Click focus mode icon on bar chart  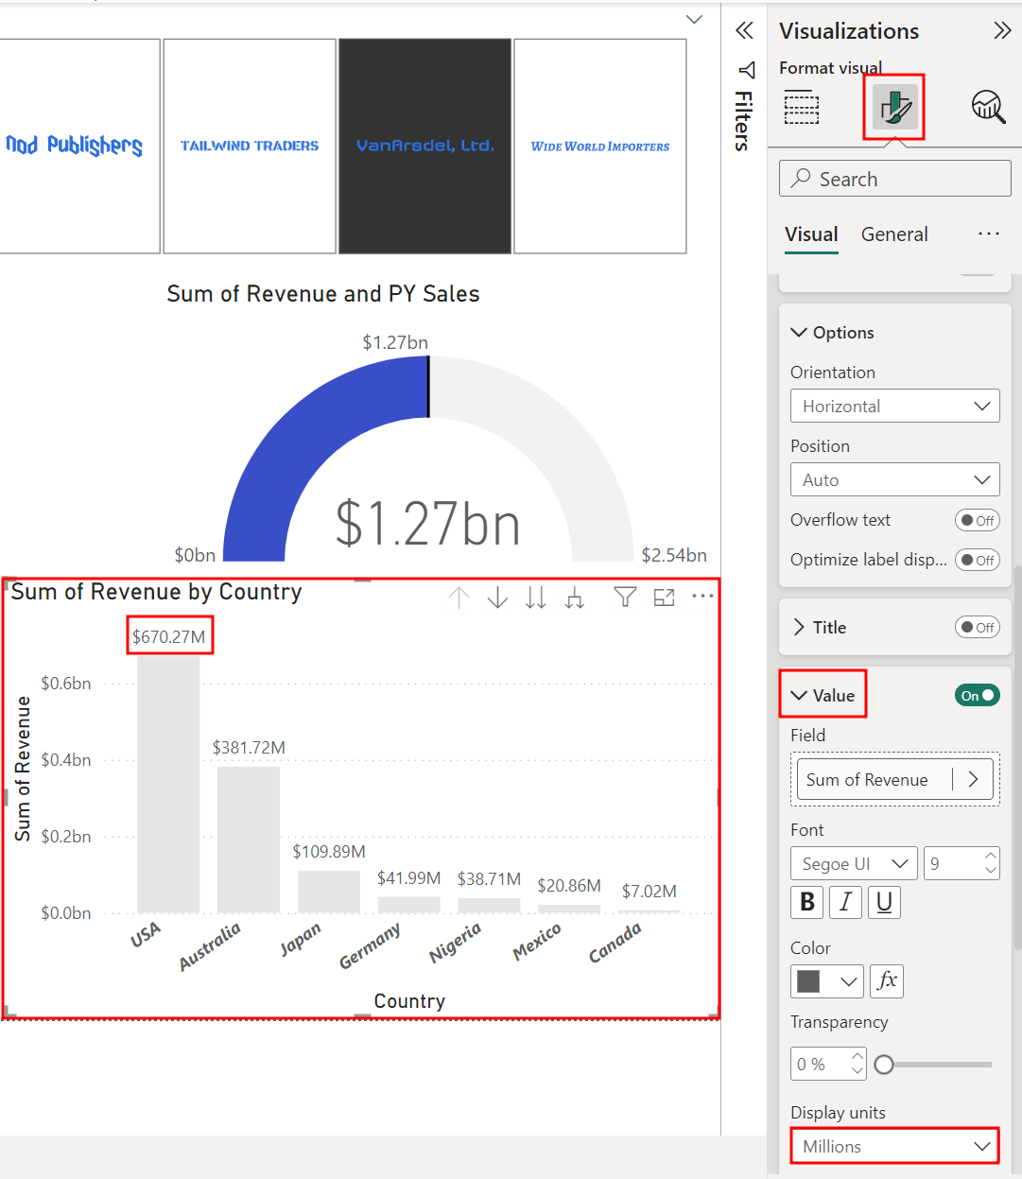(x=663, y=598)
